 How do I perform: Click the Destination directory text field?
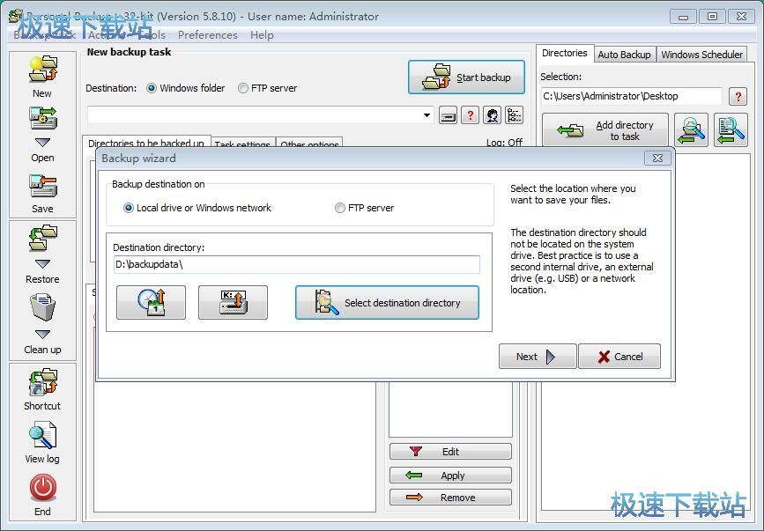pos(296,264)
